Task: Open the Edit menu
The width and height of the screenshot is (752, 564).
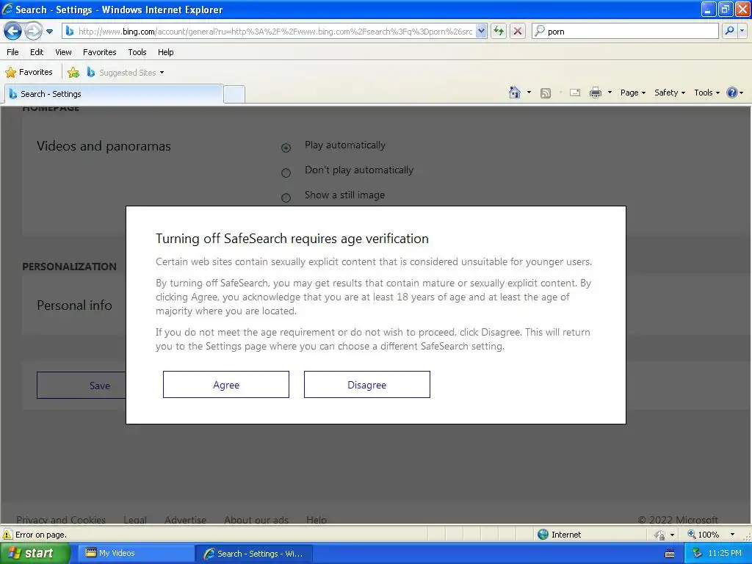Action: tap(37, 52)
